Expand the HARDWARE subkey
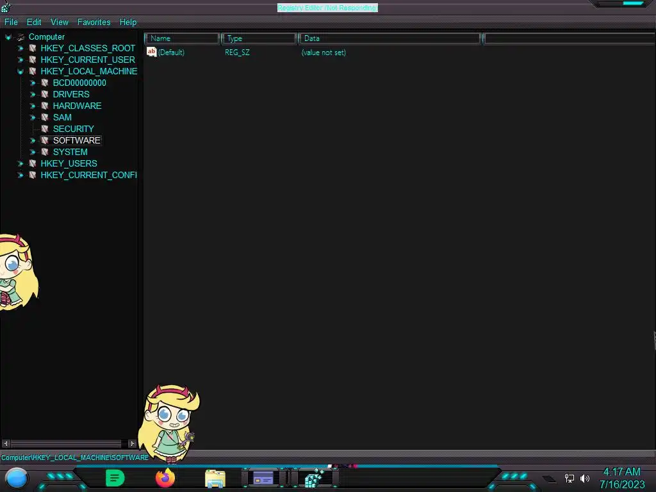Viewport: 656px width, 492px height. pos(32,106)
